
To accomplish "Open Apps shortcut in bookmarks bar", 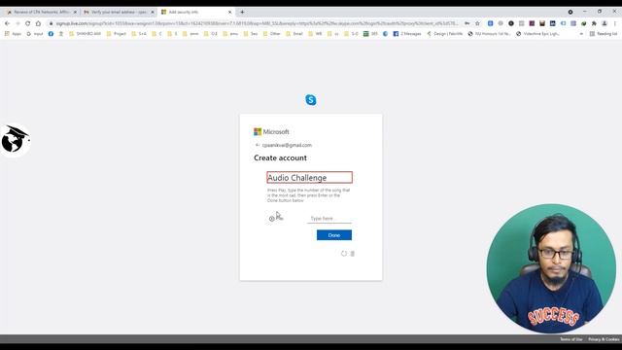I will (13, 34).
